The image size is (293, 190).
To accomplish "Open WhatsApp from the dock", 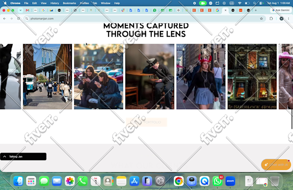I will pyautogui.click(x=217, y=181).
